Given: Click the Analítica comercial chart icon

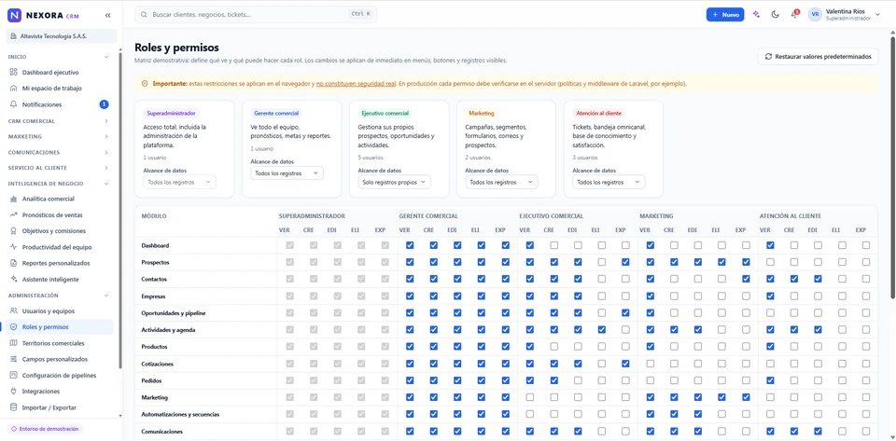Looking at the screenshot, I should 14,199.
